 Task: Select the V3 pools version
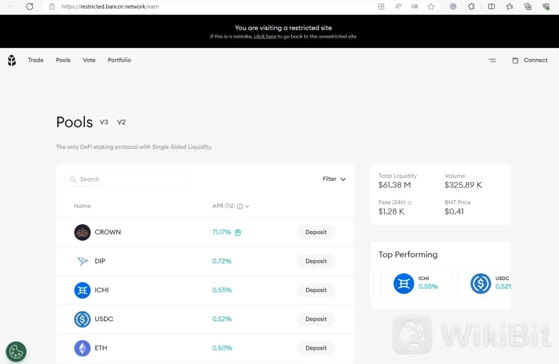(x=104, y=122)
